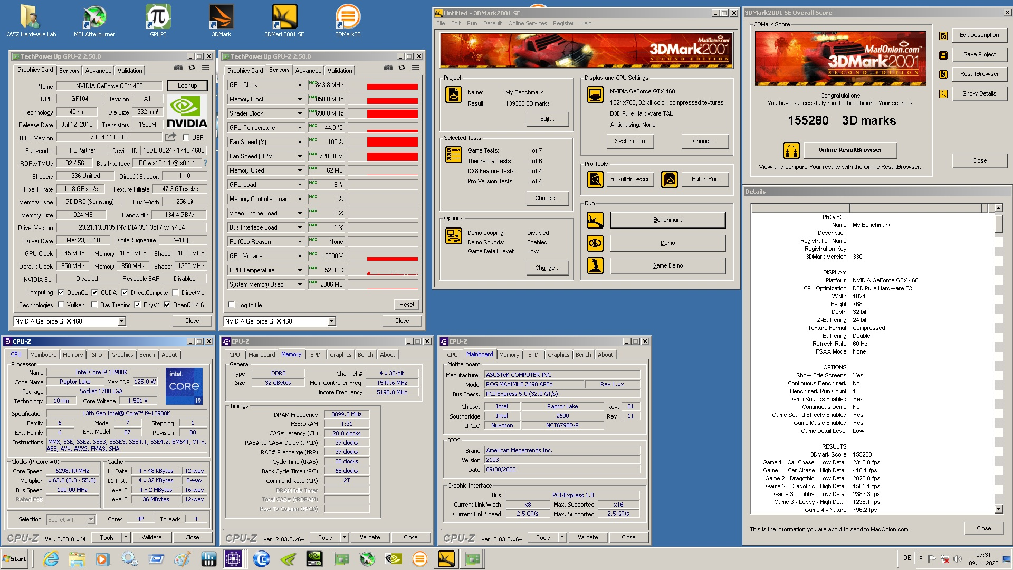Expand GPU Clock sensor dropdown

coord(300,85)
